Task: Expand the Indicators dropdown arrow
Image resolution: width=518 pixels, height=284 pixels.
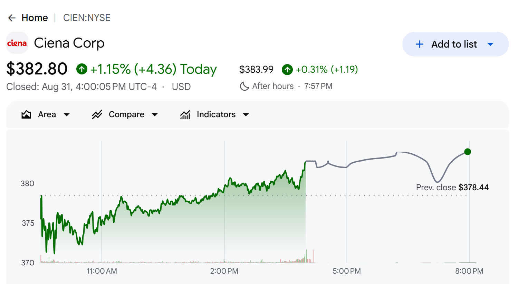Action: click(x=246, y=115)
